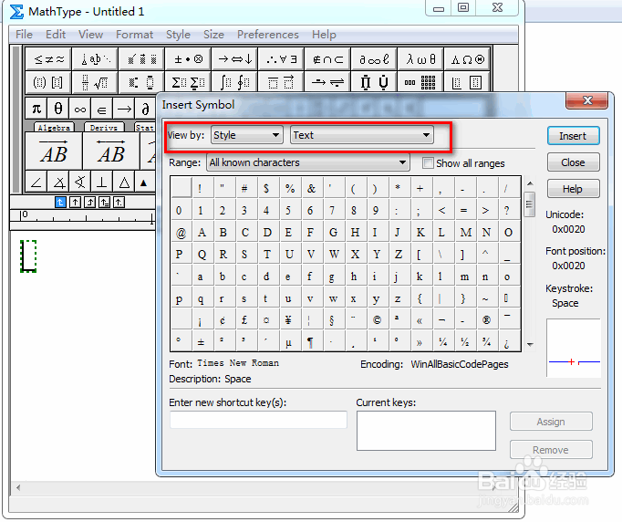
Task: Open the underbar and overbar templates palette
Action: coord(281,82)
